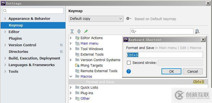This screenshot has width=212, height=103.
Task: Click the Macros folder icon
Action: click(x=77, y=77)
